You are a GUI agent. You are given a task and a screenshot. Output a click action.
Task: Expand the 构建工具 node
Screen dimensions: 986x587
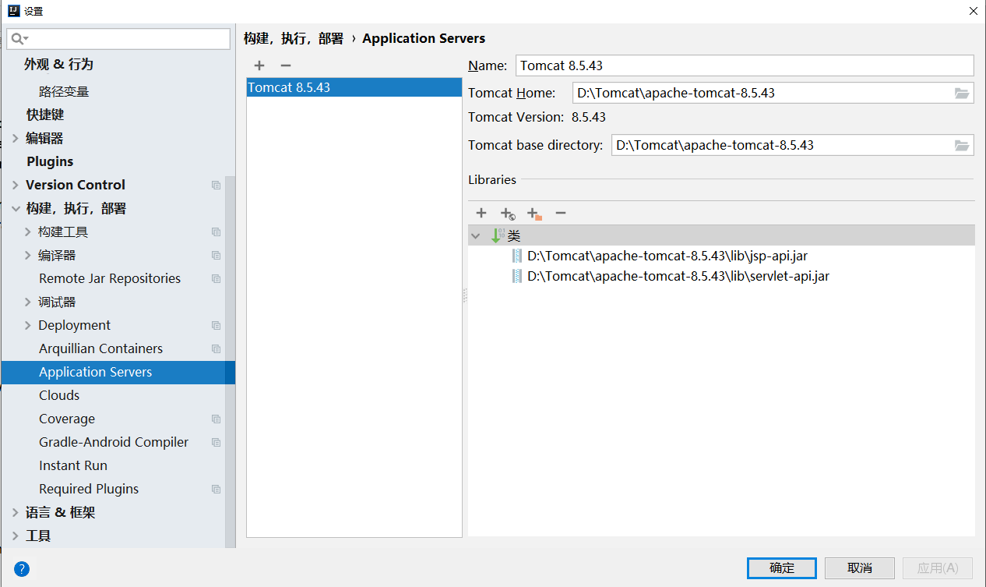[x=28, y=232]
